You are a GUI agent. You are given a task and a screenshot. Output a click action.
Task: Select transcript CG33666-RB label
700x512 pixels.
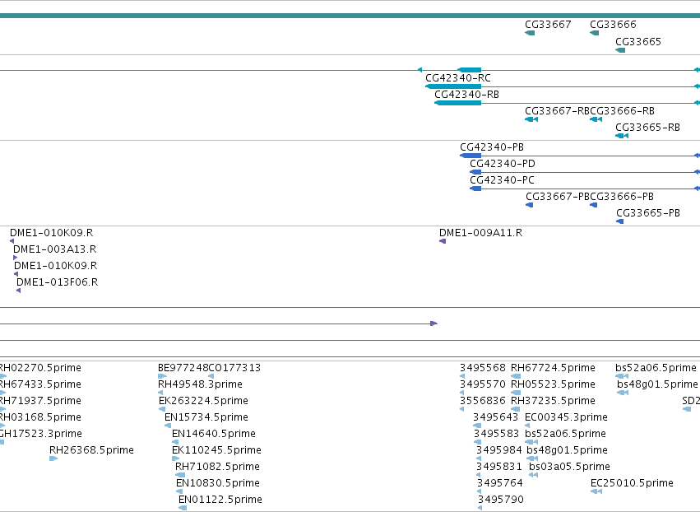(623, 111)
